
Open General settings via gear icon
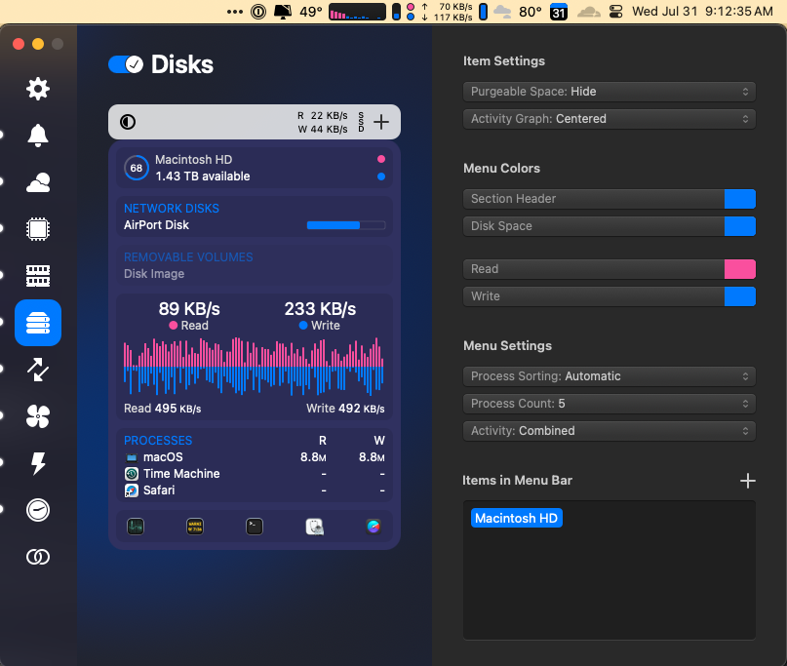click(38, 89)
